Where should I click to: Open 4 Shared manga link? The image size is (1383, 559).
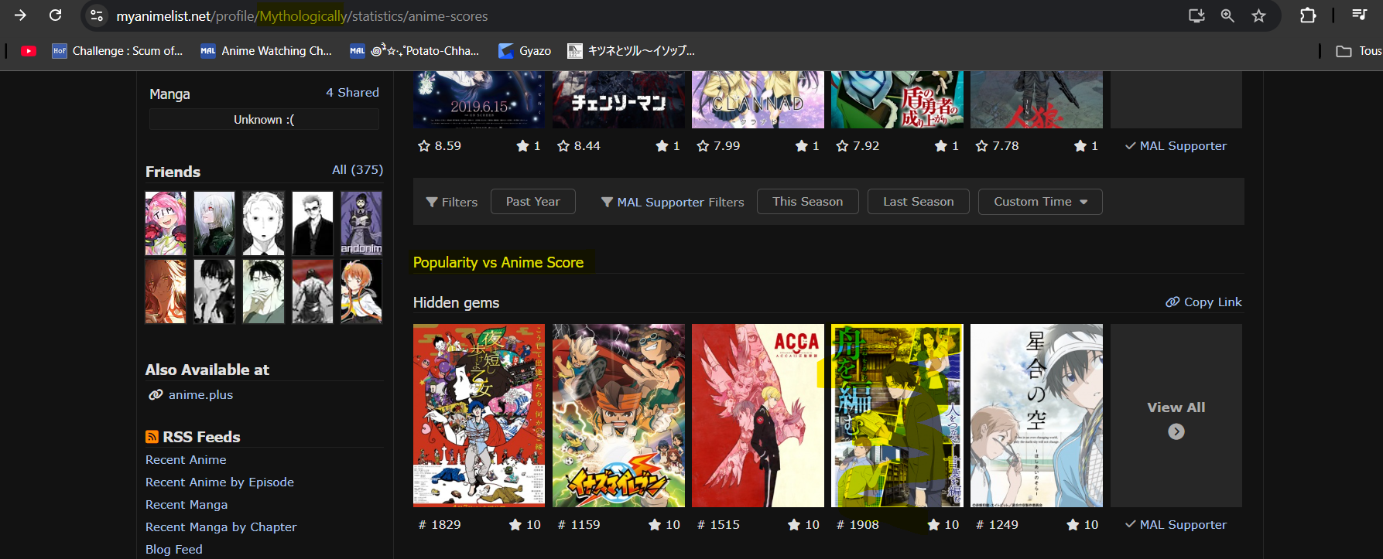coord(352,93)
